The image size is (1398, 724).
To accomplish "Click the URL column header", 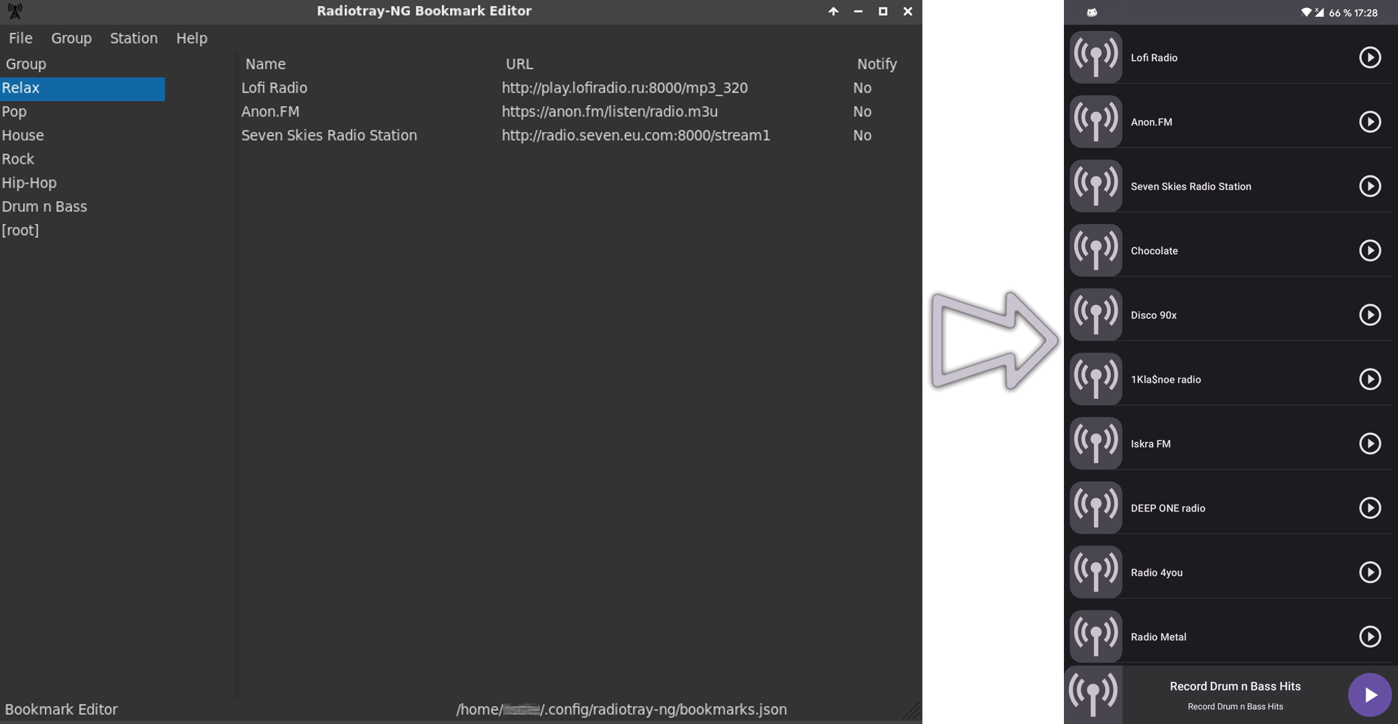I will [x=519, y=64].
